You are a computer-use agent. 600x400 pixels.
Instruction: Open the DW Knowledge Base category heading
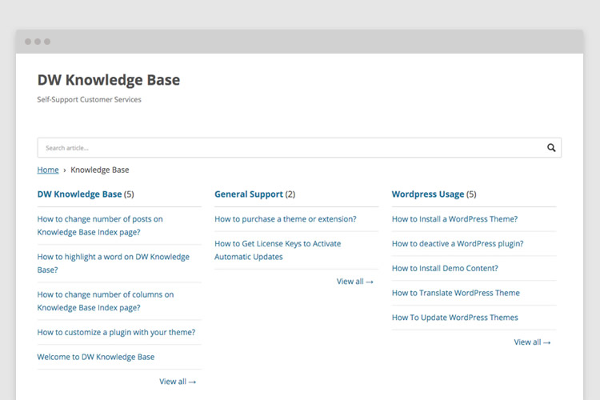79,194
